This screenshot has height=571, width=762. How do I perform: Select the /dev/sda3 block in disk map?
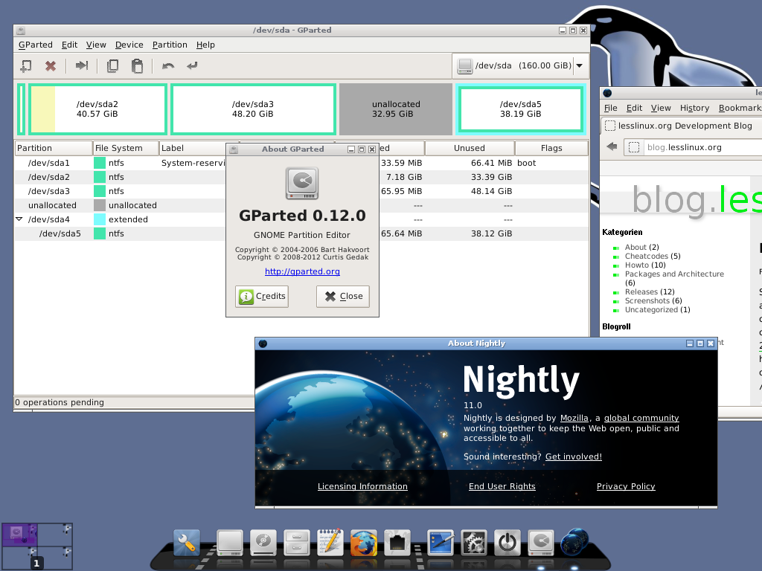(253, 109)
